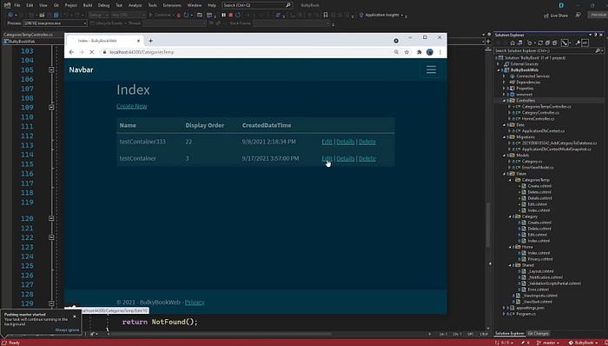The height and width of the screenshot is (346, 608).
Task: Collapse the Shared views folder
Action: coord(510,265)
